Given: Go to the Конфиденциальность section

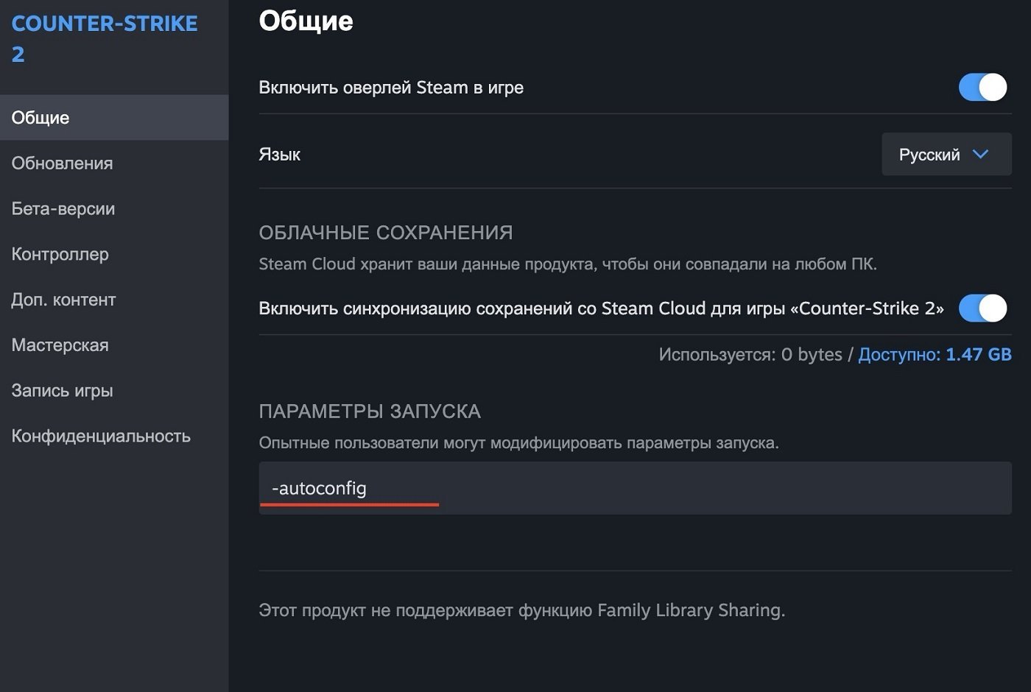Looking at the screenshot, I should pos(114,437).
